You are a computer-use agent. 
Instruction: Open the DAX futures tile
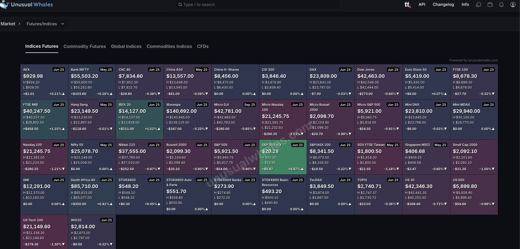click(331, 82)
